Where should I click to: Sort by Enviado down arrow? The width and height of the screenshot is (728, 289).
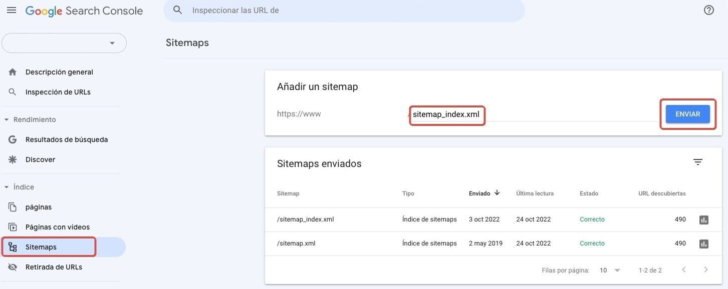(x=497, y=193)
